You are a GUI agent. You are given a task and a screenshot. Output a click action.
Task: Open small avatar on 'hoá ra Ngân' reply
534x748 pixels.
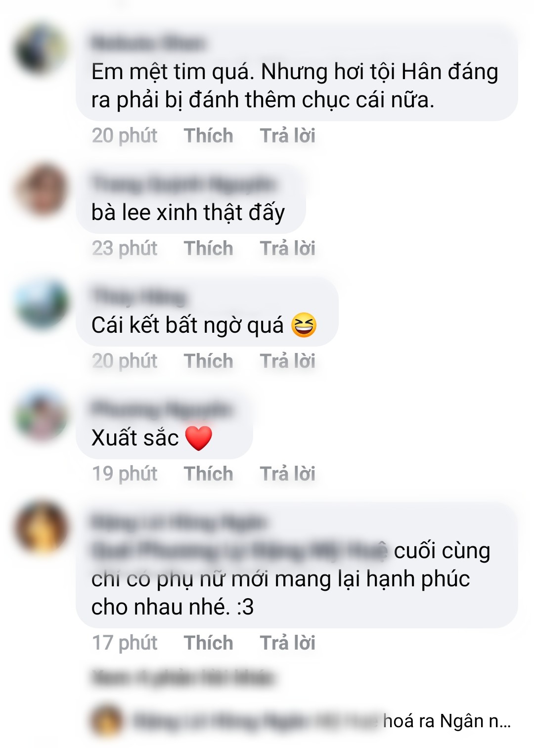107,721
